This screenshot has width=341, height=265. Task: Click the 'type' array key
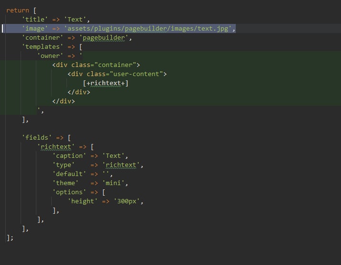click(x=64, y=165)
